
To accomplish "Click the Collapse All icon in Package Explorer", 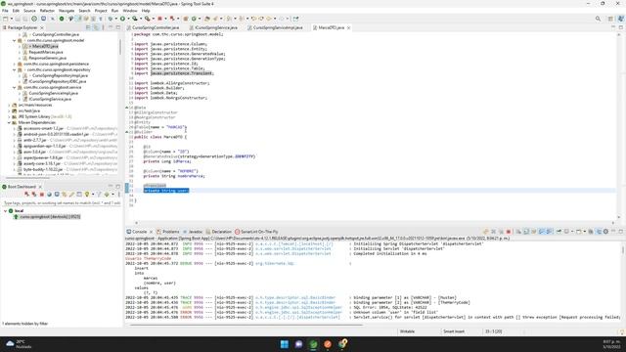I will (88, 27).
